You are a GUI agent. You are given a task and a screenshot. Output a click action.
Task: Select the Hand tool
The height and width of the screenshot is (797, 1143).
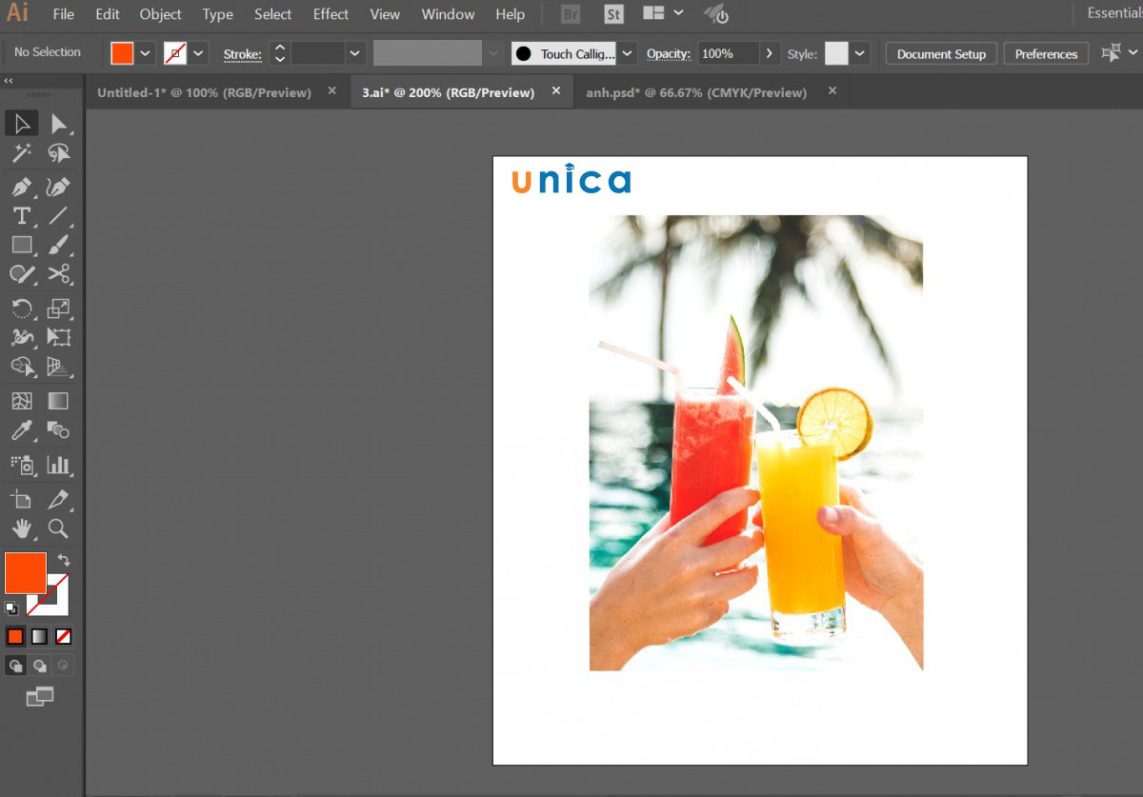pyautogui.click(x=22, y=528)
